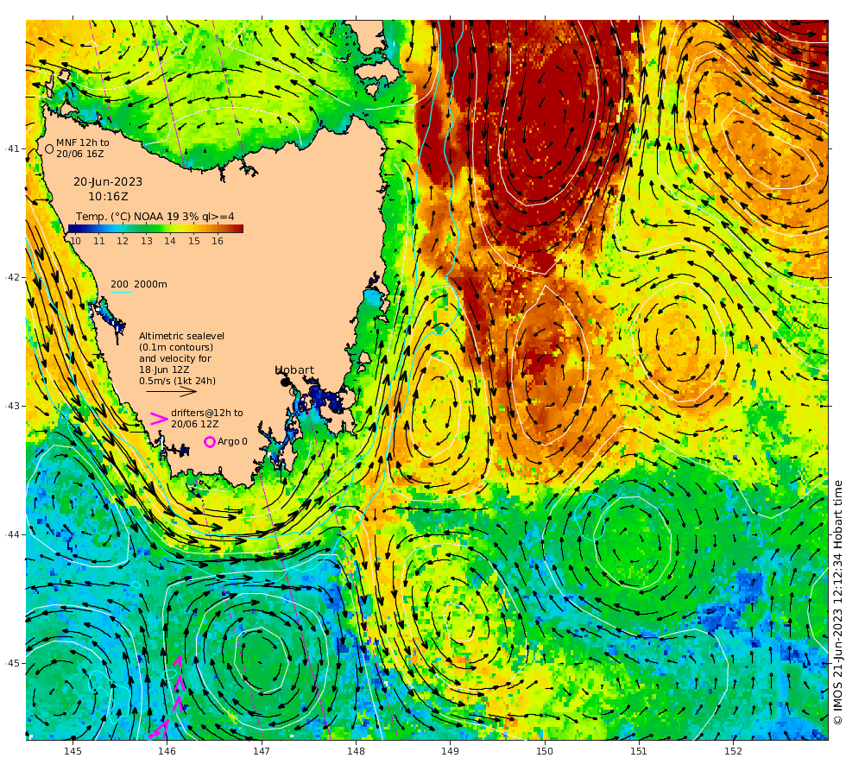The image size is (846, 777).
Task: Click the 'MNF 12h to' label
Action: tap(83, 142)
